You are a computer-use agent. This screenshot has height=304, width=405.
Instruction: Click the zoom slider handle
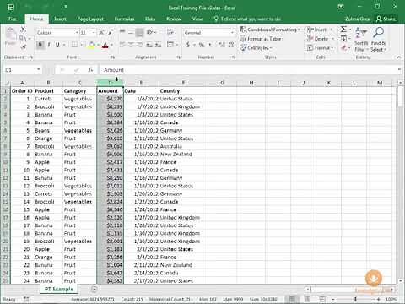[x=356, y=299]
